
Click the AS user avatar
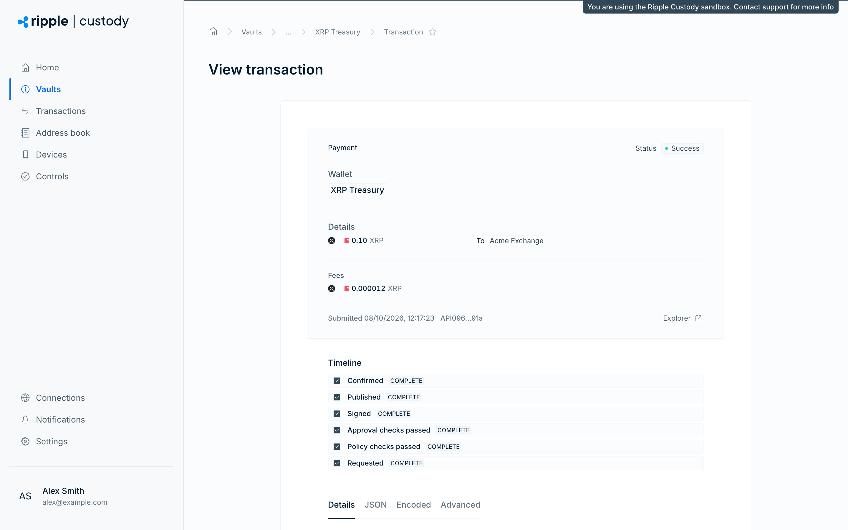[25, 496]
